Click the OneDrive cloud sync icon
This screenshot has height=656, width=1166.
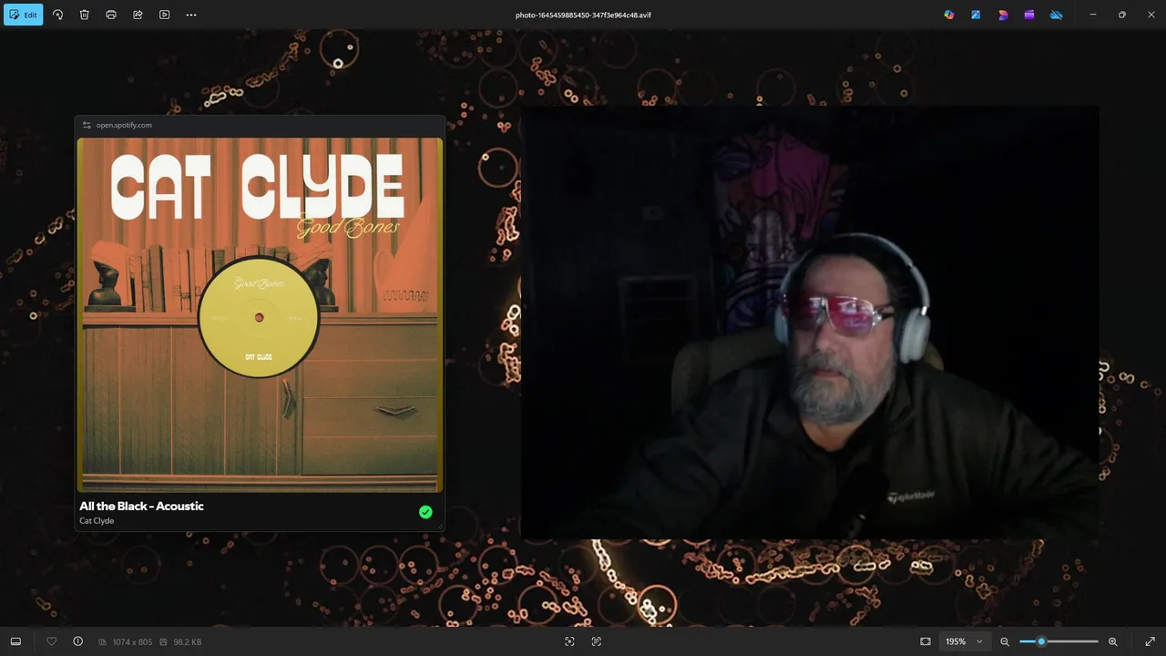(1056, 15)
